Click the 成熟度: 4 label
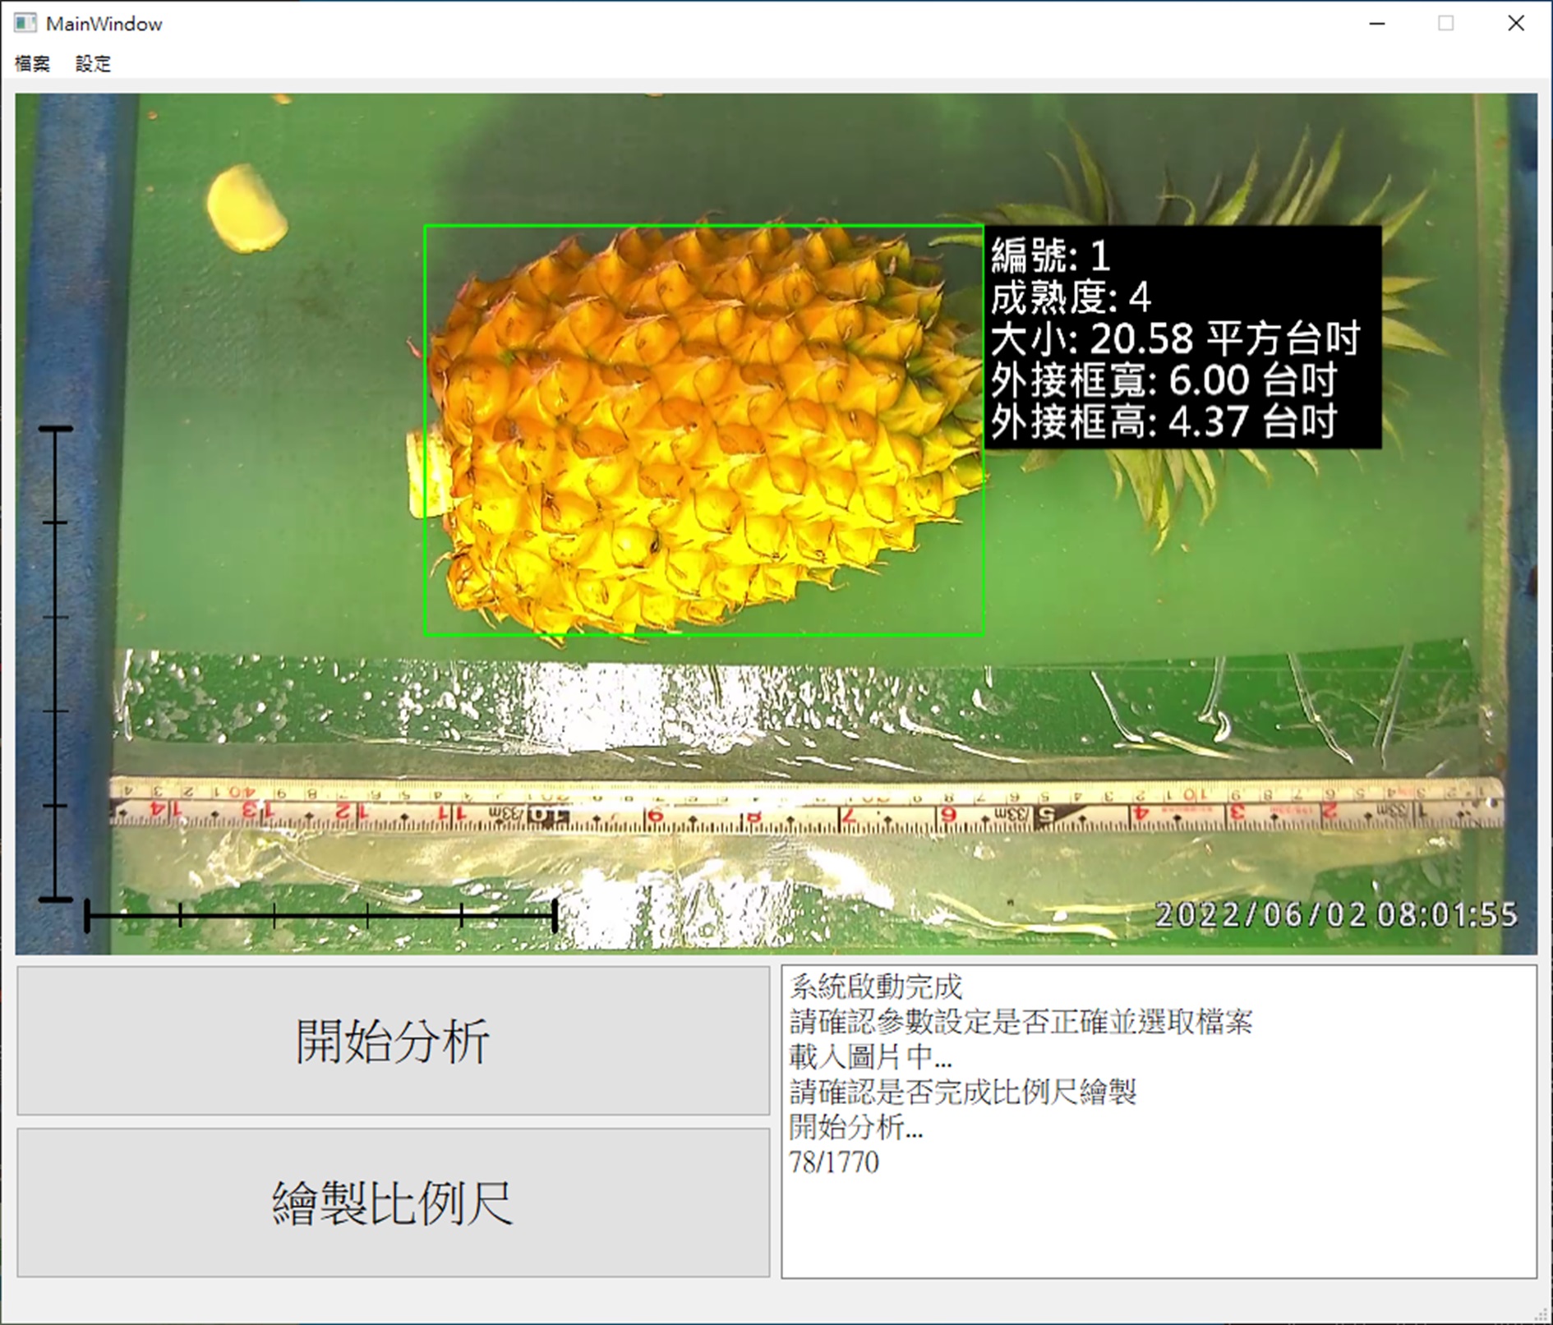Viewport: 1553px width, 1325px height. [x=1070, y=297]
